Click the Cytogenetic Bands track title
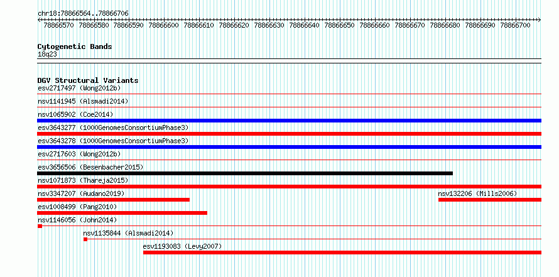Viewport: 559px width, 277px height. [75, 46]
